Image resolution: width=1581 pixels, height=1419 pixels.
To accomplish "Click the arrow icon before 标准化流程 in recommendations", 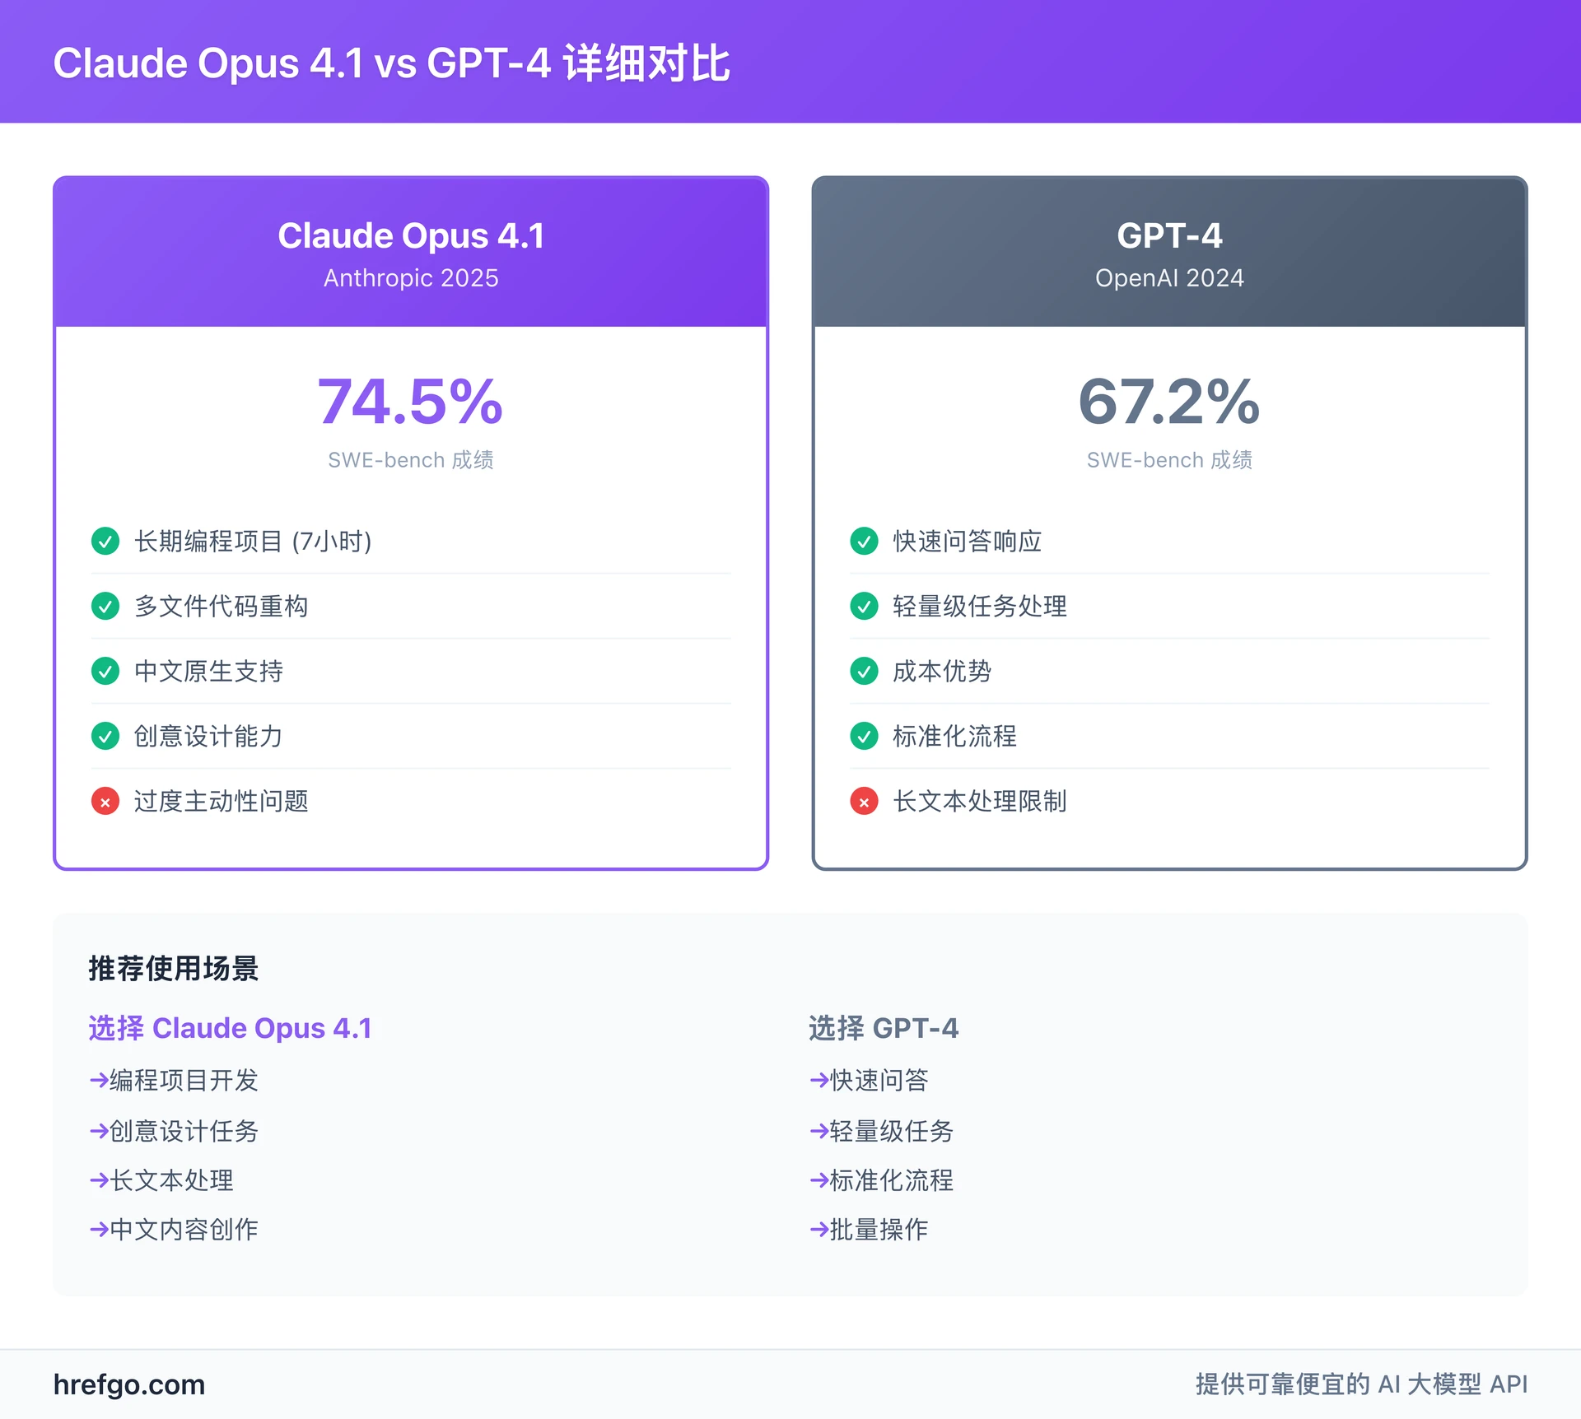I will point(819,1180).
